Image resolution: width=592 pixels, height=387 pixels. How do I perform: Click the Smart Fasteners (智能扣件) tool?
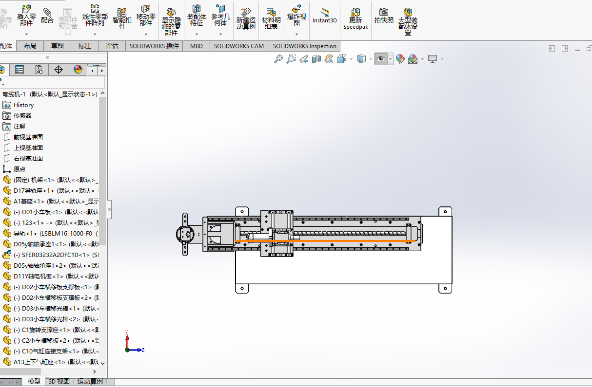point(122,18)
